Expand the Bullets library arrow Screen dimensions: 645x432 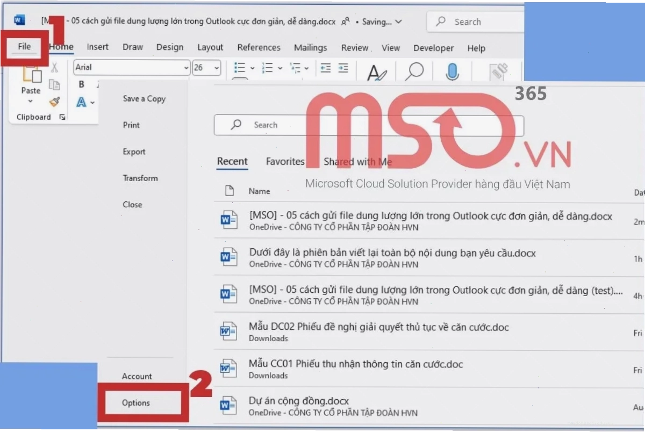(253, 68)
